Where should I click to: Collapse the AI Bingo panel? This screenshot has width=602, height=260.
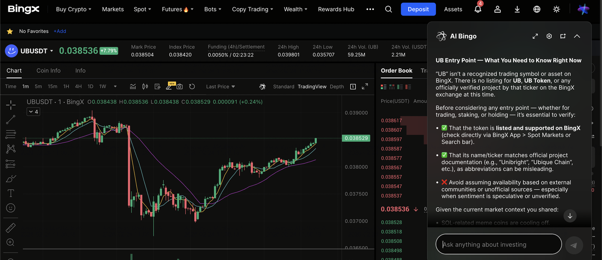[x=577, y=36]
